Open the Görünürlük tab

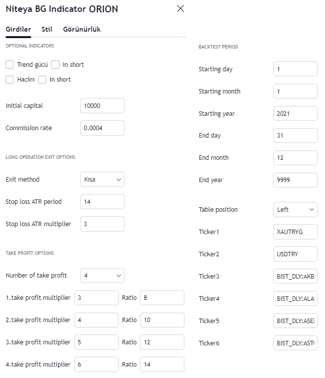pyautogui.click(x=82, y=29)
